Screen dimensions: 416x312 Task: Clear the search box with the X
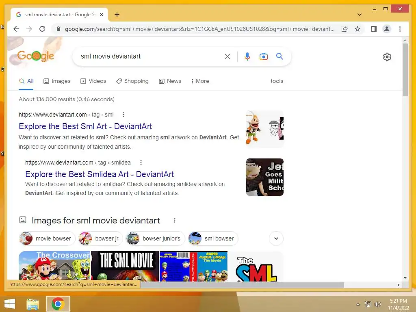coord(227,56)
